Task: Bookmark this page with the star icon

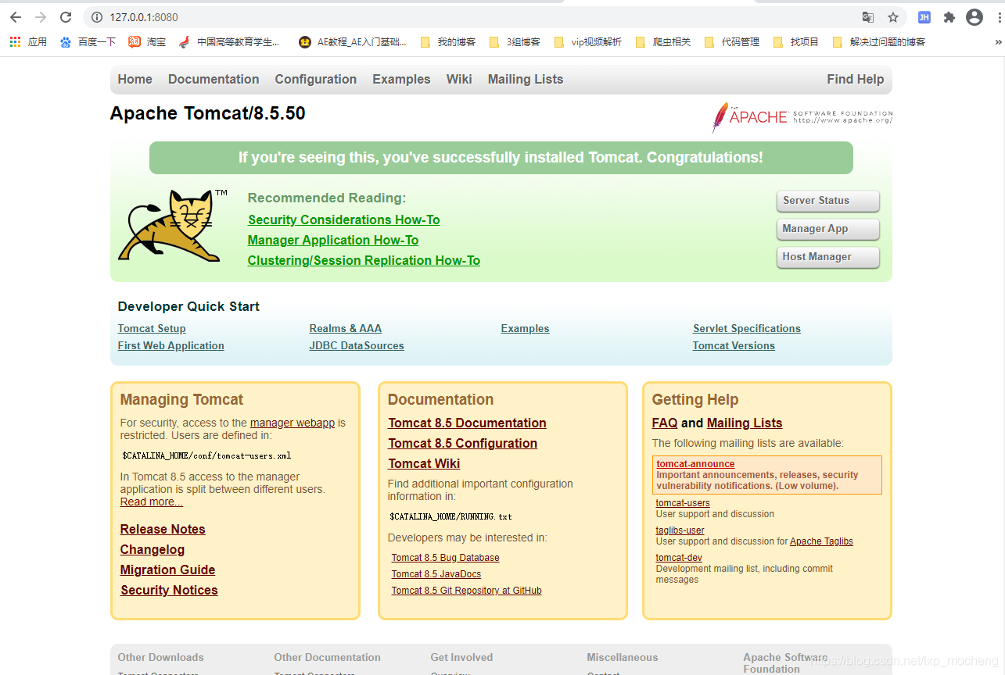Action: click(893, 17)
